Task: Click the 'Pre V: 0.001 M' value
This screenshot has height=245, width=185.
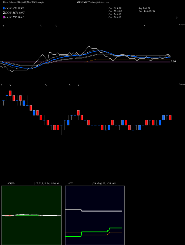Action: point(147,11)
